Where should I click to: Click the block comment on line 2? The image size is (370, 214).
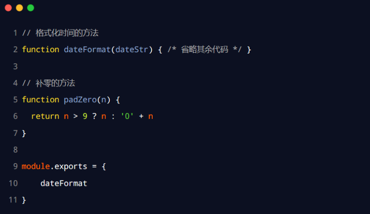(x=204, y=49)
